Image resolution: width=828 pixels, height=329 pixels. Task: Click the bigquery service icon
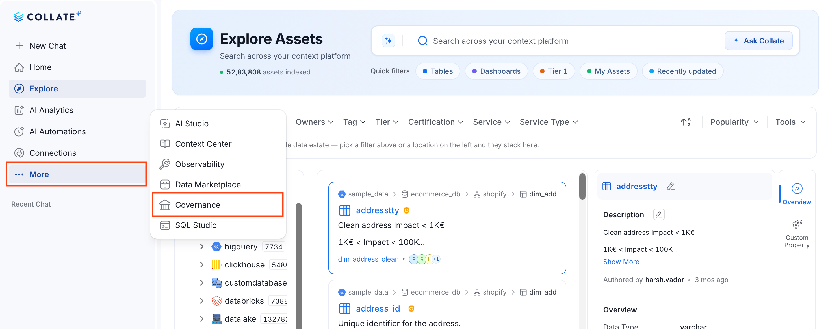(x=216, y=247)
